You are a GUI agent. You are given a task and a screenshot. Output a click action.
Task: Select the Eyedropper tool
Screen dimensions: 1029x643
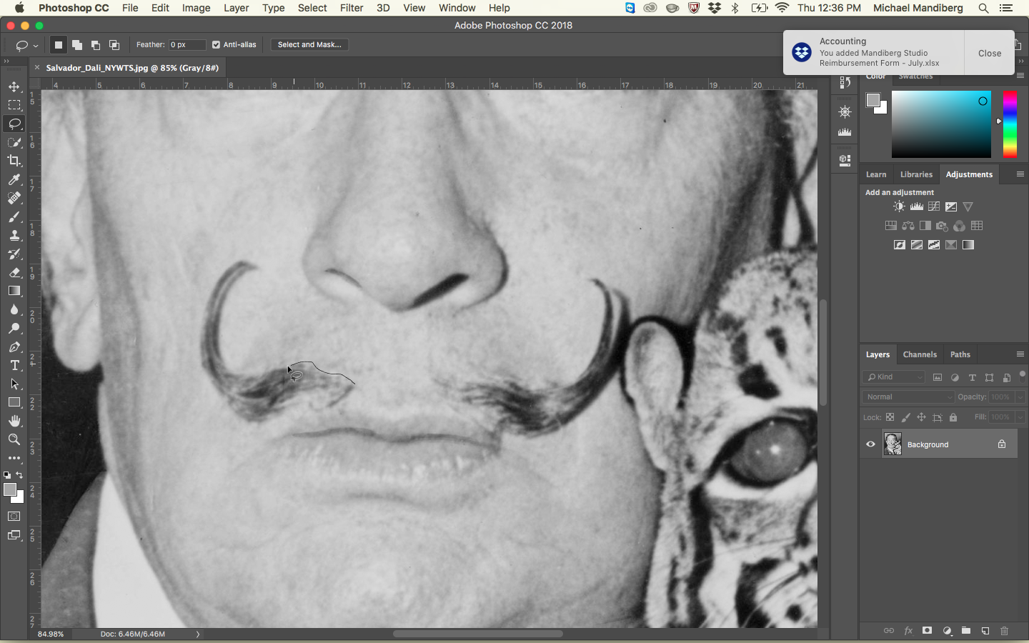point(14,179)
